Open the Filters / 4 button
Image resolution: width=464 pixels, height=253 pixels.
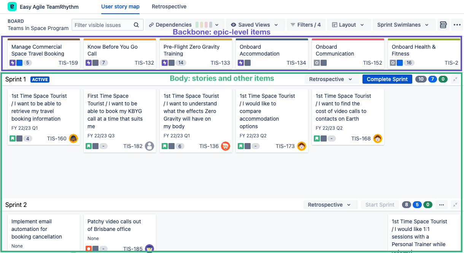click(305, 25)
